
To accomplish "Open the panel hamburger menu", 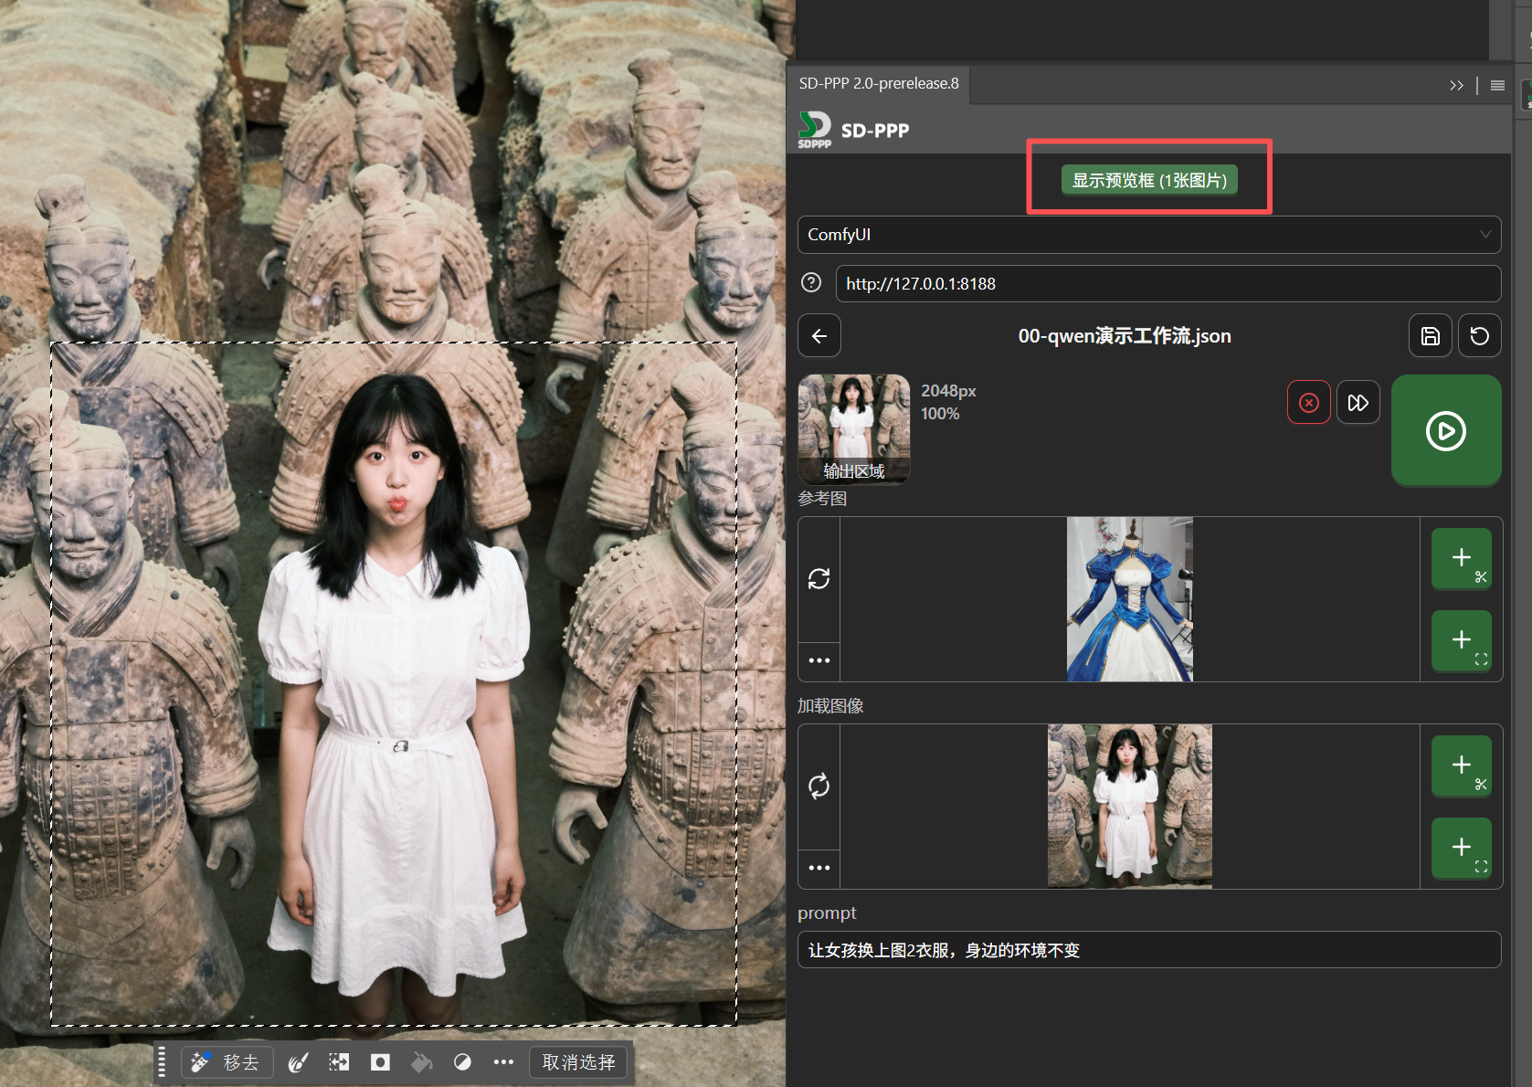I will (1497, 85).
